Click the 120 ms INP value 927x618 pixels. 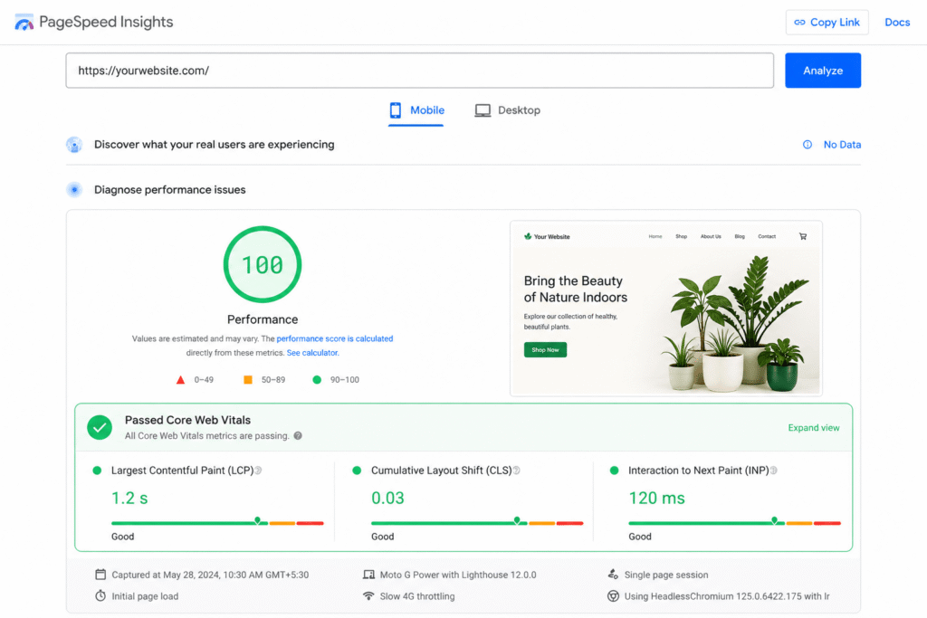pyautogui.click(x=656, y=499)
